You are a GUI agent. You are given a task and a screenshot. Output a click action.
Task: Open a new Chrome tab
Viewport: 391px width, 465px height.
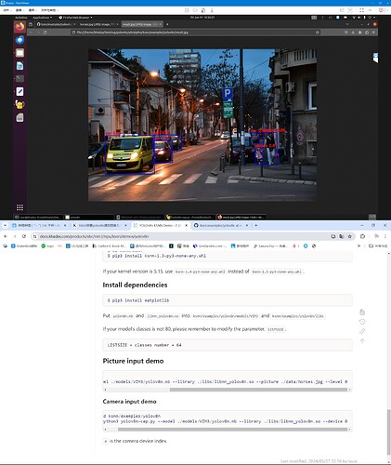pos(256,226)
